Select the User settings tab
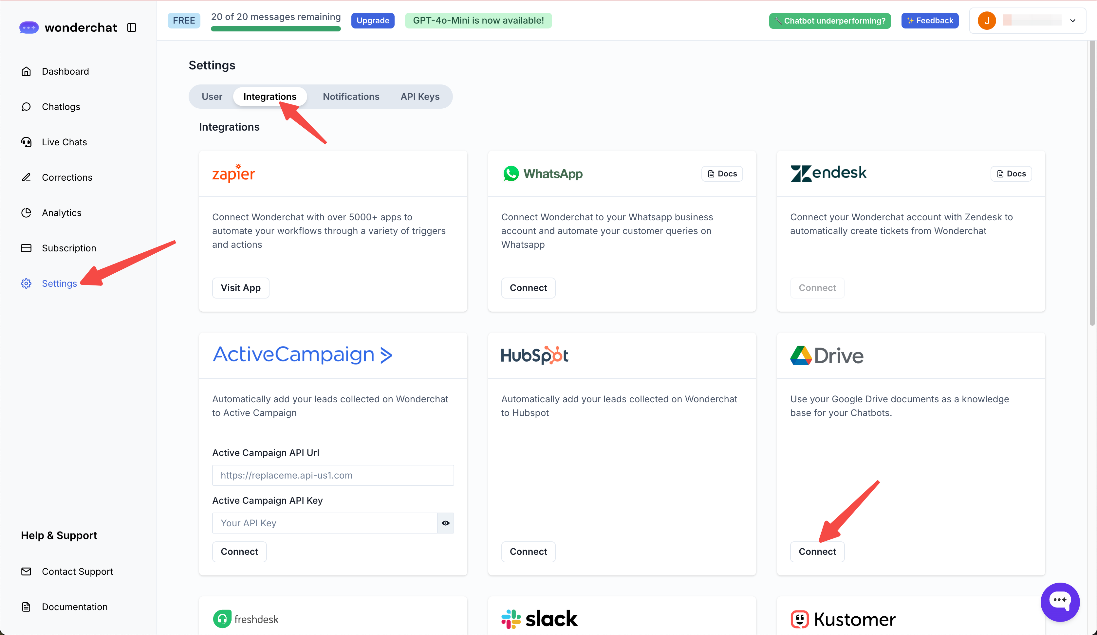Viewport: 1097px width, 635px height. pos(212,97)
